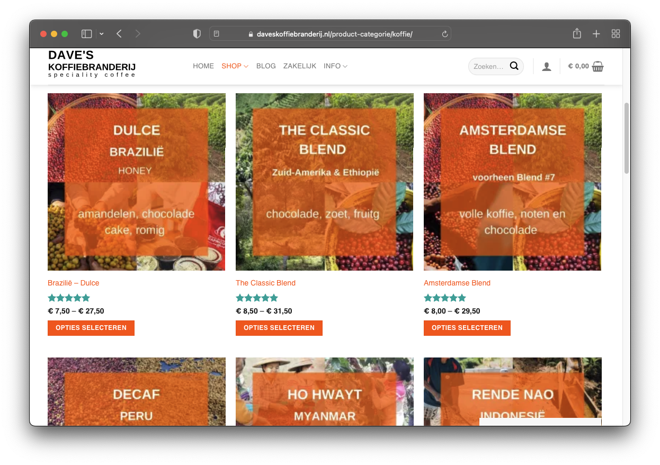This screenshot has width=660, height=465.
Task: Show reader view icon in address bar
Action: coord(217,34)
